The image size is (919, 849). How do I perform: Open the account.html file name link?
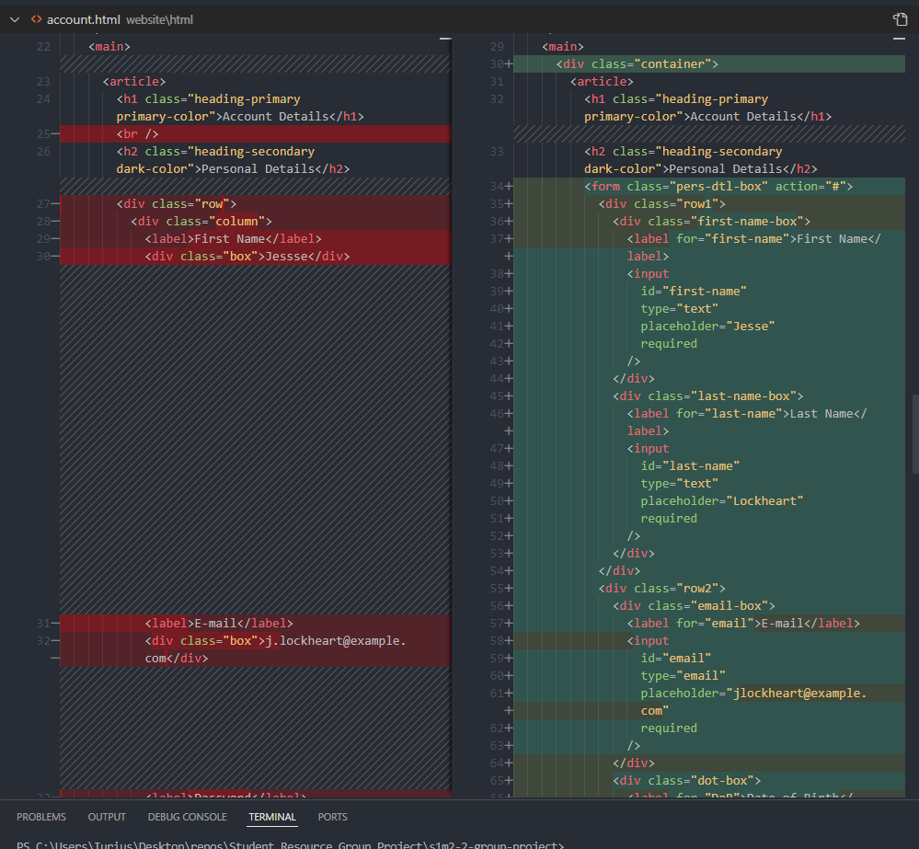pos(83,19)
